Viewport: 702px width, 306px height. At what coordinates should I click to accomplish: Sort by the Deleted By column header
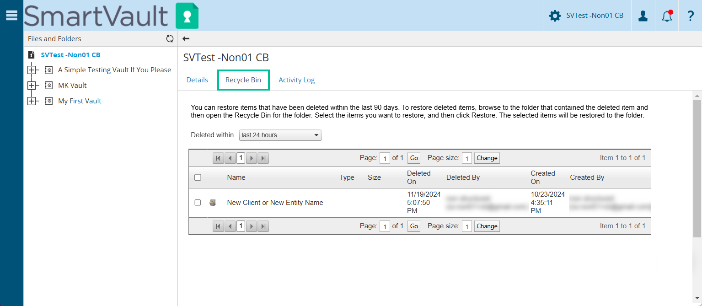click(x=463, y=177)
